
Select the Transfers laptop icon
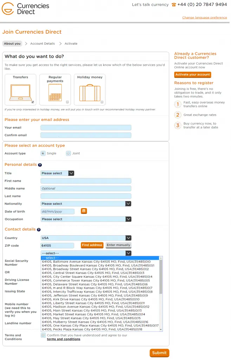[x=20, y=92]
